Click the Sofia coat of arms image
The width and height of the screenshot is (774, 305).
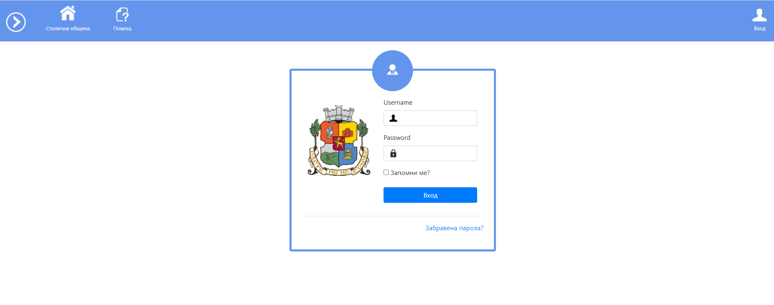[339, 140]
